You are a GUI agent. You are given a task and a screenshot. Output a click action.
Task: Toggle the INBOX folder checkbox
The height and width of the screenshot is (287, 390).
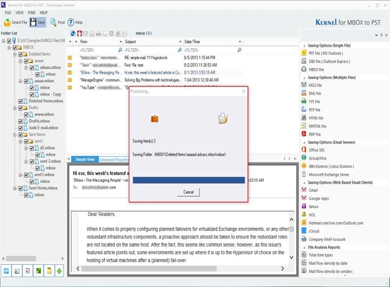pyautogui.click(x=15, y=47)
